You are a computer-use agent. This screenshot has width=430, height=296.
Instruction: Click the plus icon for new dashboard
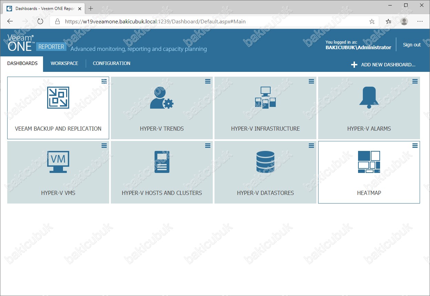coord(354,65)
